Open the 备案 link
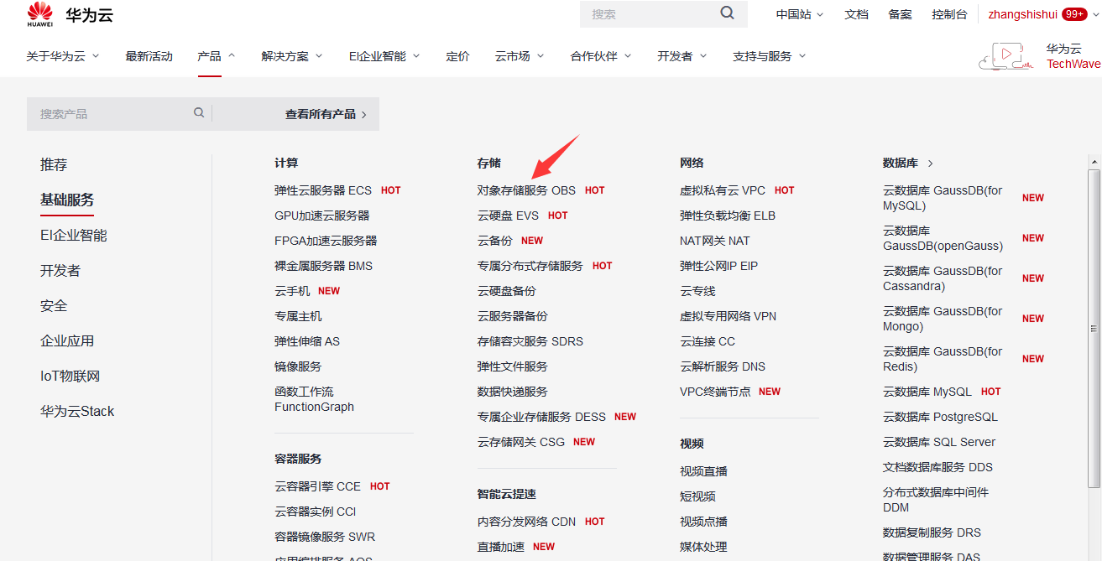 point(900,14)
